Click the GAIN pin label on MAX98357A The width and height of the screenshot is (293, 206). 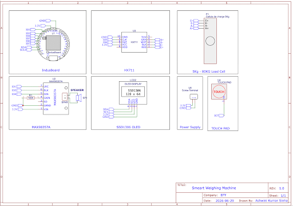47,98
